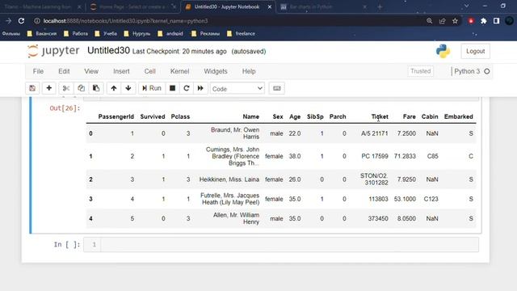Open the Учеба bookmark folder
Viewport: 517px width, 291px height.
coord(106,34)
